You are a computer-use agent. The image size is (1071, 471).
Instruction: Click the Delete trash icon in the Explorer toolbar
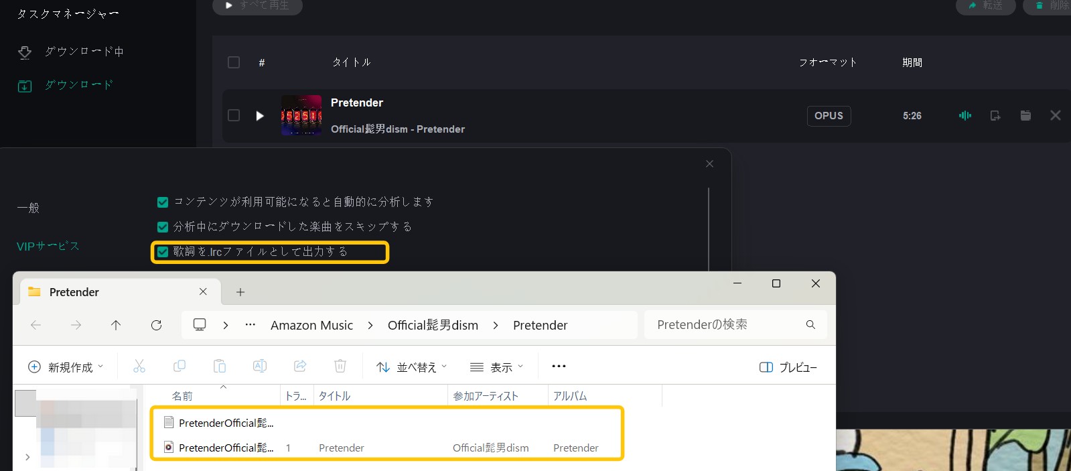[340, 366]
